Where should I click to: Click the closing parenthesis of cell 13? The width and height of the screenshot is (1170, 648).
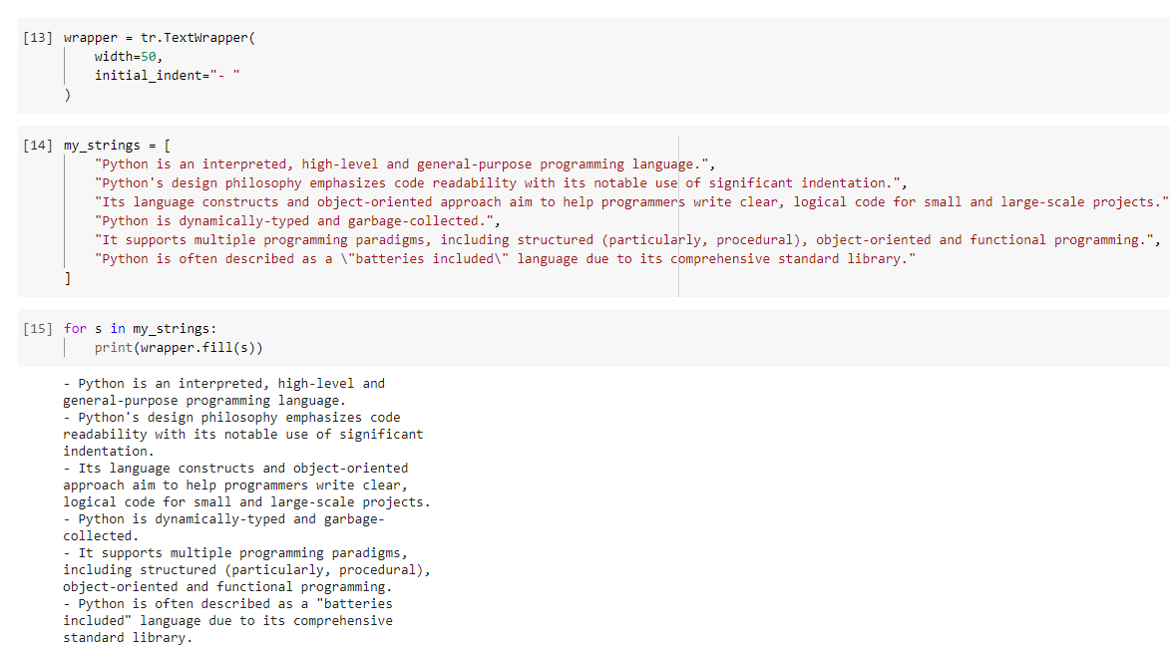(x=68, y=95)
